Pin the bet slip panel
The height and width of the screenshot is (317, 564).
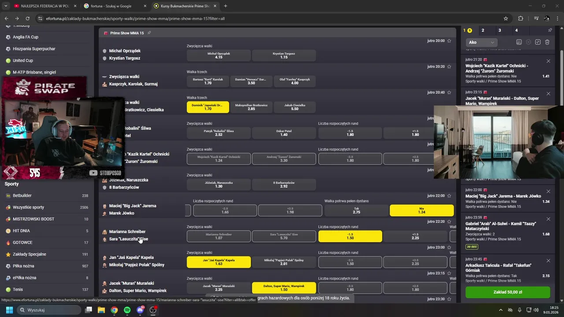pyautogui.click(x=550, y=30)
